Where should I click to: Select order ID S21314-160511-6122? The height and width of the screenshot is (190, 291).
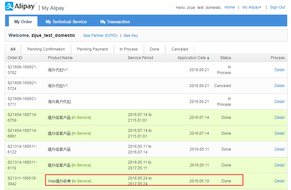(23, 149)
